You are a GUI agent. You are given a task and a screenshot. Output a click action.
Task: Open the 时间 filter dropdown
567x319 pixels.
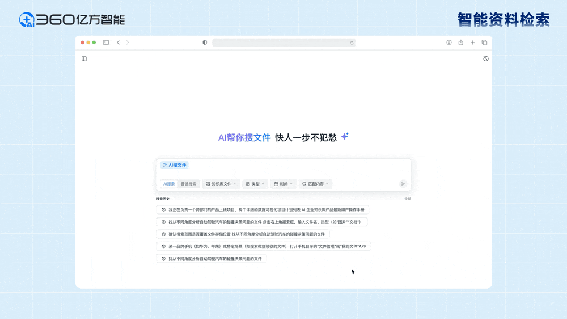[x=283, y=184]
